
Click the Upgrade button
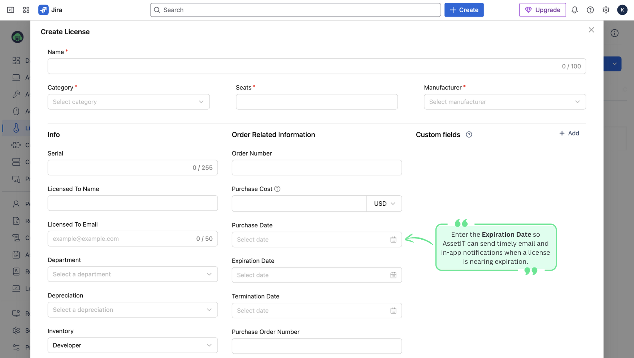[542, 10]
